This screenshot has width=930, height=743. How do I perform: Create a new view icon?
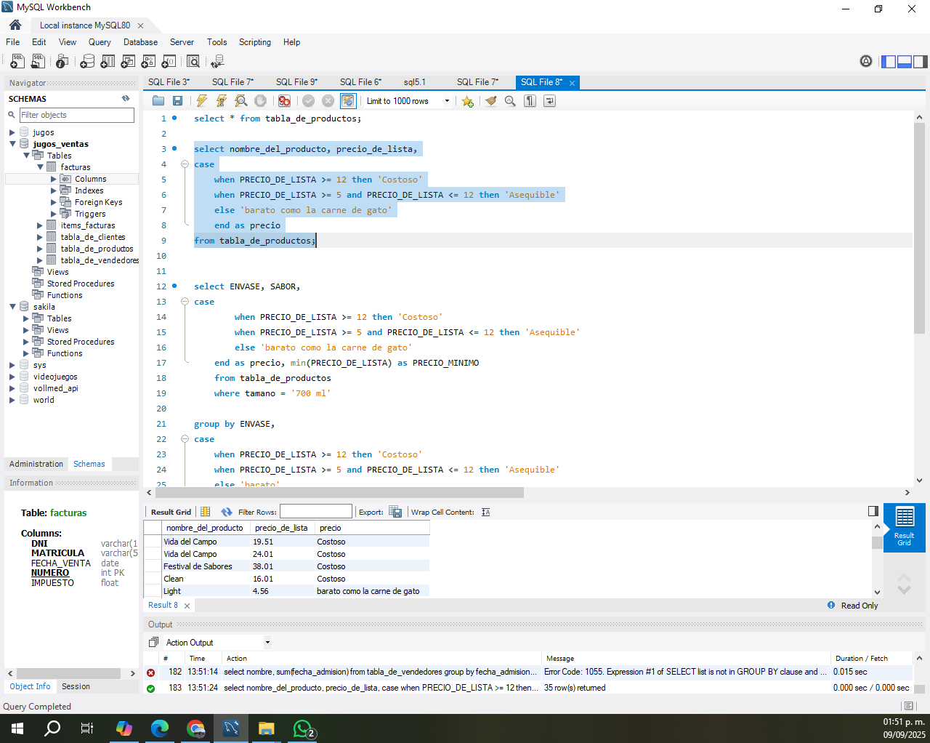point(128,62)
